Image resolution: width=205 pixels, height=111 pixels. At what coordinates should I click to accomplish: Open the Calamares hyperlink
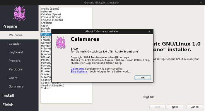tap(77, 69)
